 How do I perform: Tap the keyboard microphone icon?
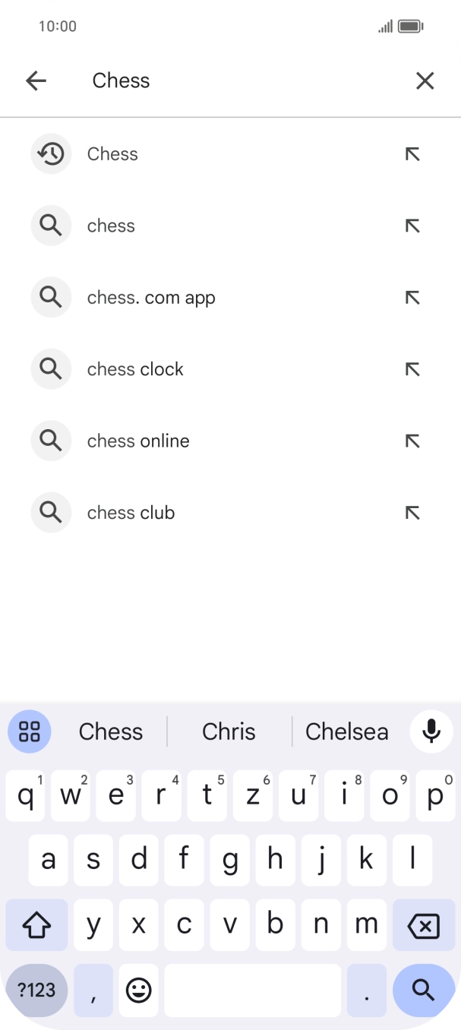pyautogui.click(x=431, y=731)
